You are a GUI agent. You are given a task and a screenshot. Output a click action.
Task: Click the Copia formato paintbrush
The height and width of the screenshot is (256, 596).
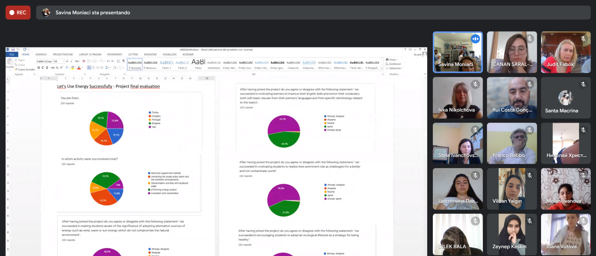pos(26,69)
